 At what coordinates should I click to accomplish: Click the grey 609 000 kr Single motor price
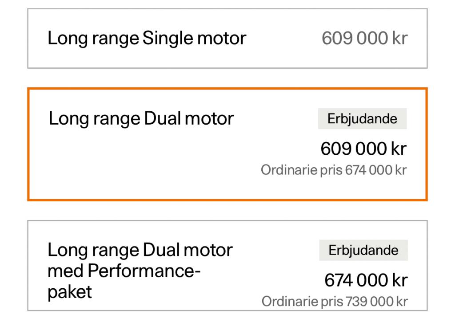coord(364,39)
